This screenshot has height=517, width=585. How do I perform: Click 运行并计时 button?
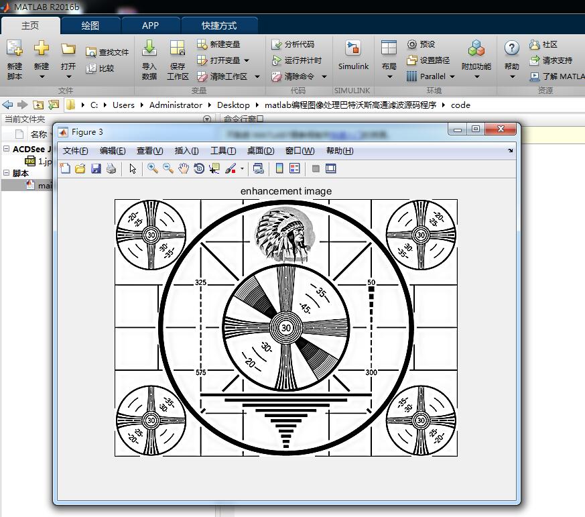click(x=297, y=60)
